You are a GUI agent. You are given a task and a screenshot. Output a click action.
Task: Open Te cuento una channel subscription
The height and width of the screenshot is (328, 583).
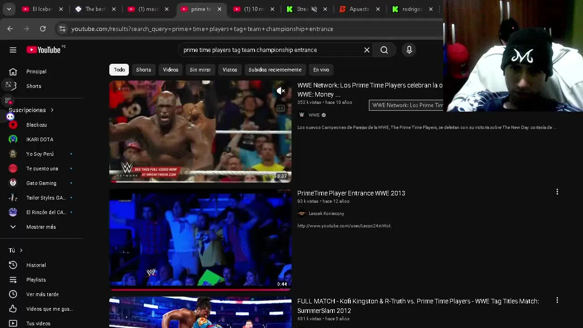[41, 169]
